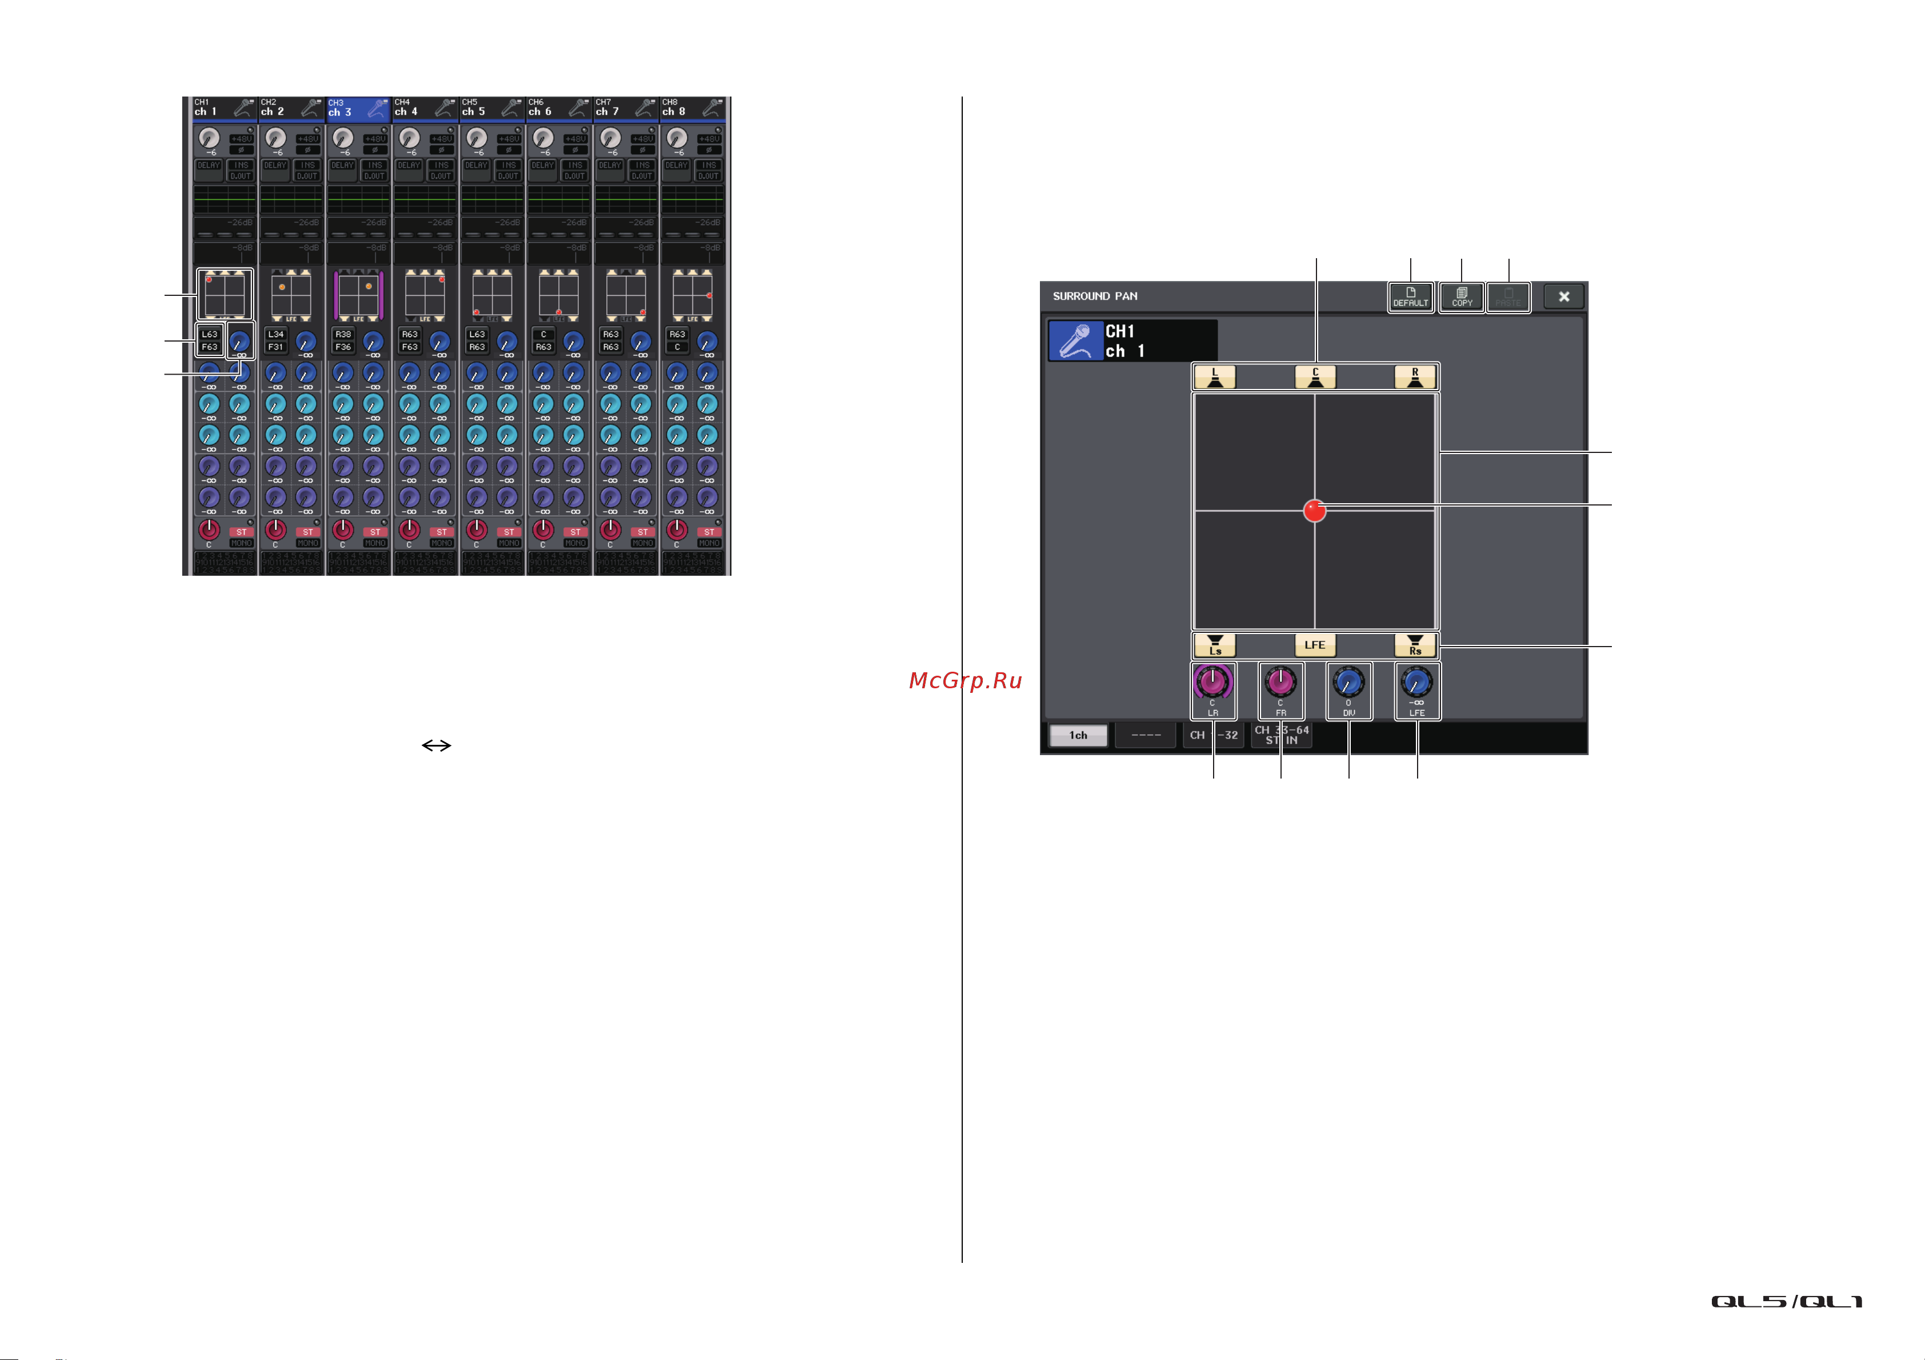Open the INS D.OUT field on CH3
The image size is (1925, 1360).
click(375, 170)
